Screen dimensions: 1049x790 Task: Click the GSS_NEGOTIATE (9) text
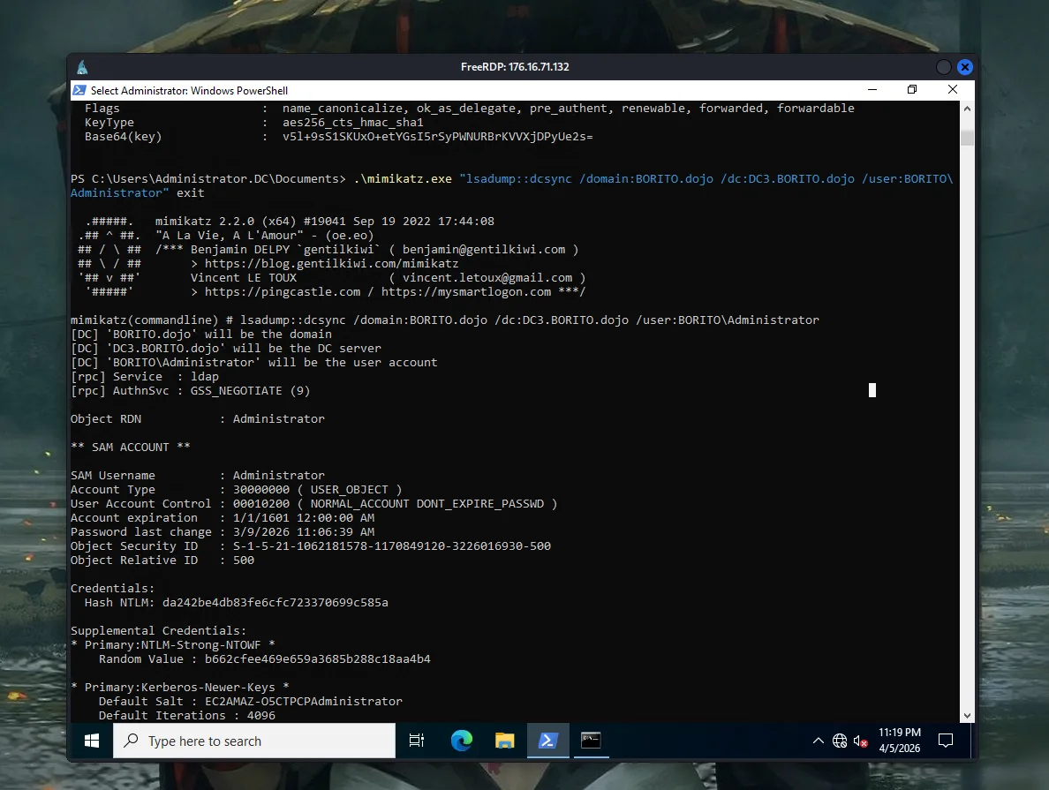click(x=250, y=391)
